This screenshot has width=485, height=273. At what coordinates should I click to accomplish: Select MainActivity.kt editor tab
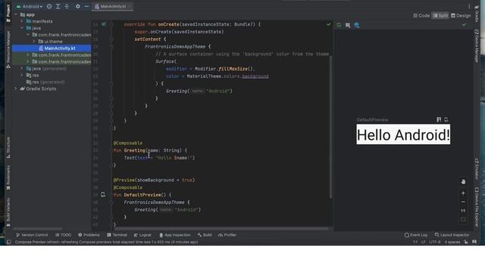[113, 6]
